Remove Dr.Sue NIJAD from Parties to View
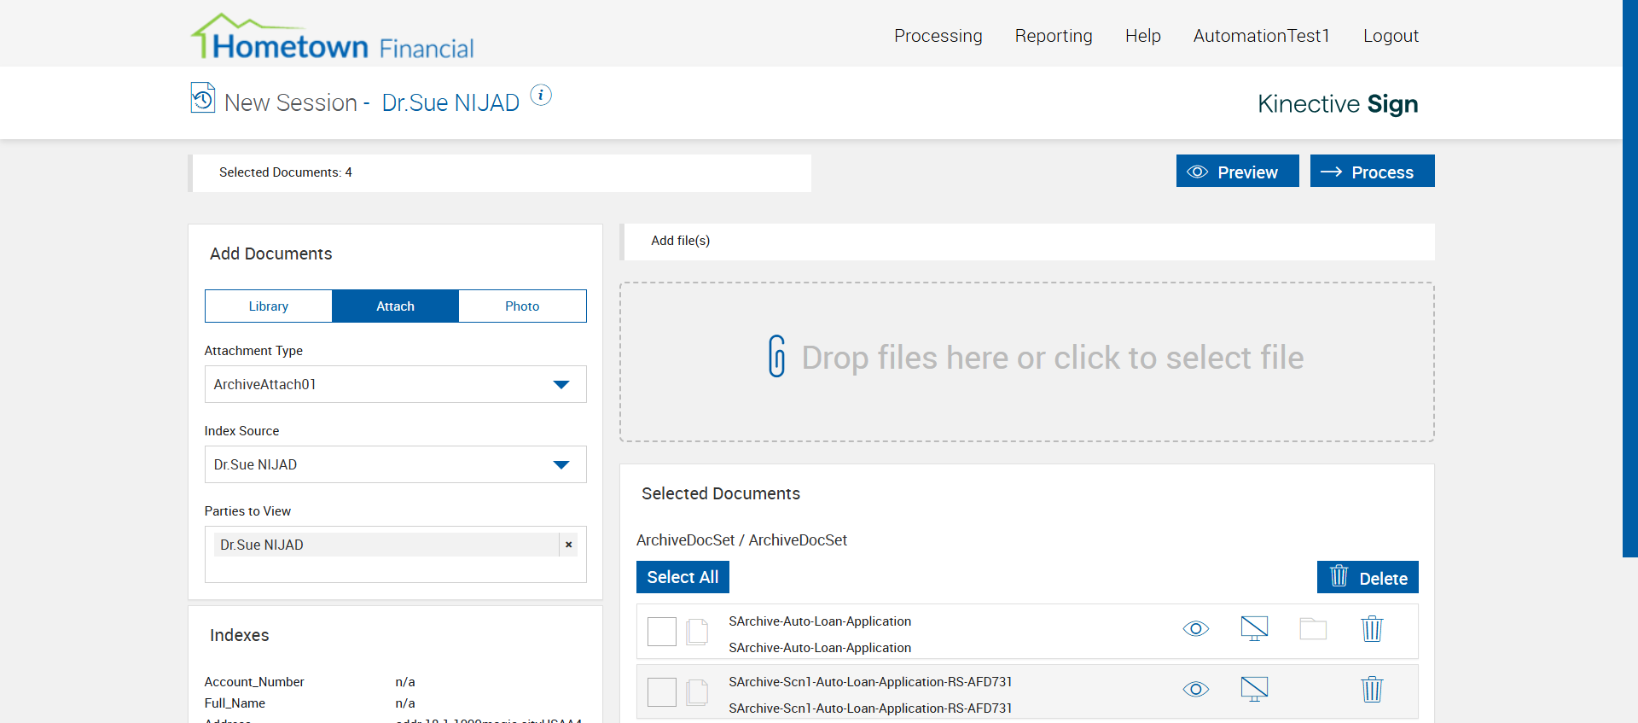This screenshot has height=723, width=1638. click(x=568, y=545)
